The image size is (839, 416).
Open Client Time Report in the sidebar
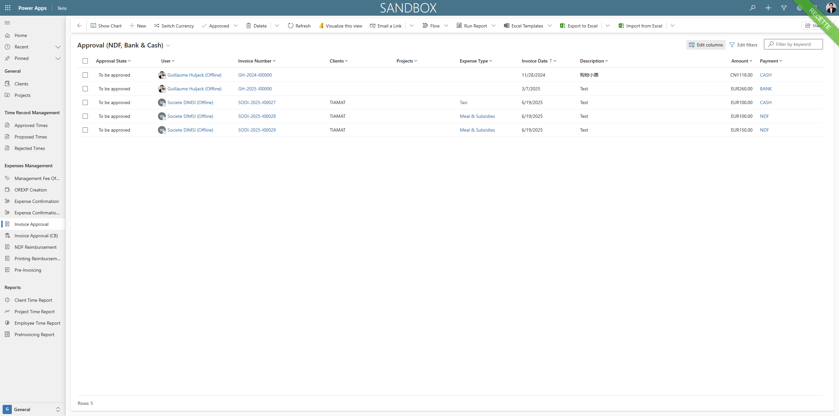[x=33, y=300]
